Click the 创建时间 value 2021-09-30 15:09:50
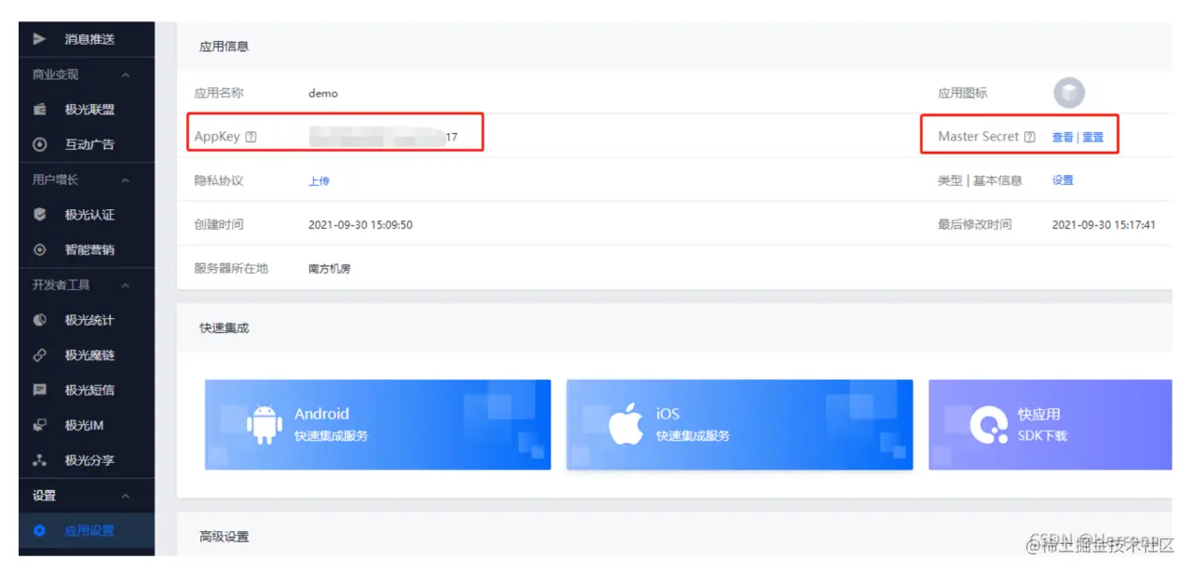Screen dimensions: 1192x572 pos(360,225)
